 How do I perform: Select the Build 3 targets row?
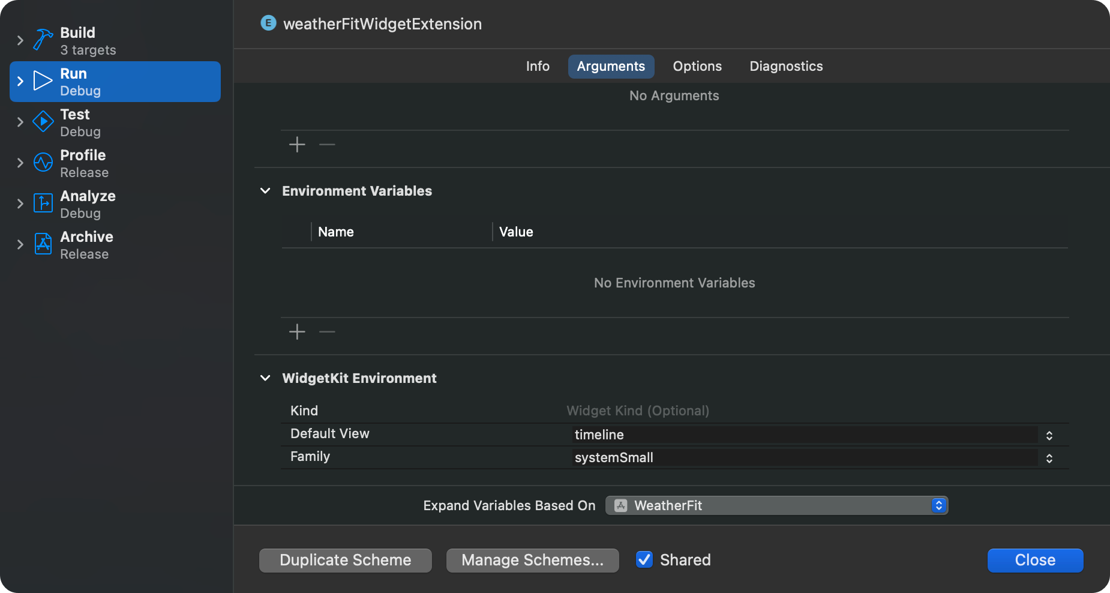(115, 41)
